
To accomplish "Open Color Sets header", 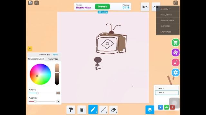I will coord(44,55).
